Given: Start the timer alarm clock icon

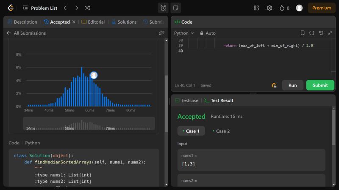Looking at the screenshot, I should pyautogui.click(x=163, y=8).
